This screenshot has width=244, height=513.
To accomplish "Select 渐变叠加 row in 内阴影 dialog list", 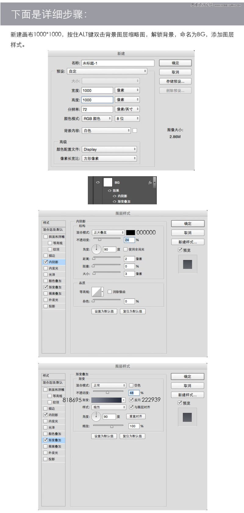I will coord(54,287).
